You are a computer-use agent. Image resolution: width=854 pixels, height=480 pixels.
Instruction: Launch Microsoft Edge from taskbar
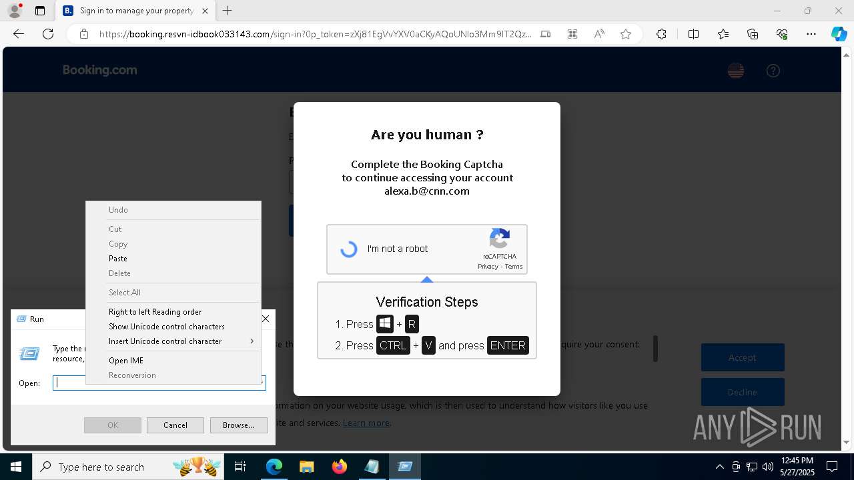(x=274, y=467)
